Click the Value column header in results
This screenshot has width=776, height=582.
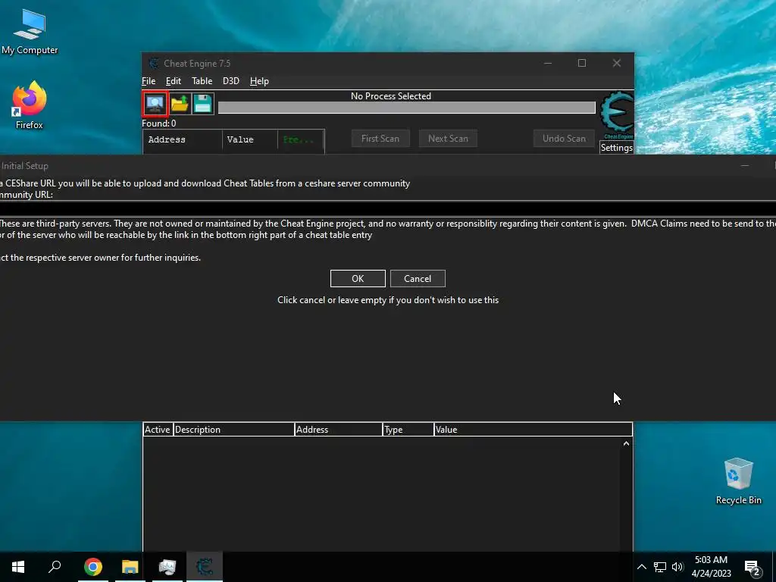click(250, 139)
